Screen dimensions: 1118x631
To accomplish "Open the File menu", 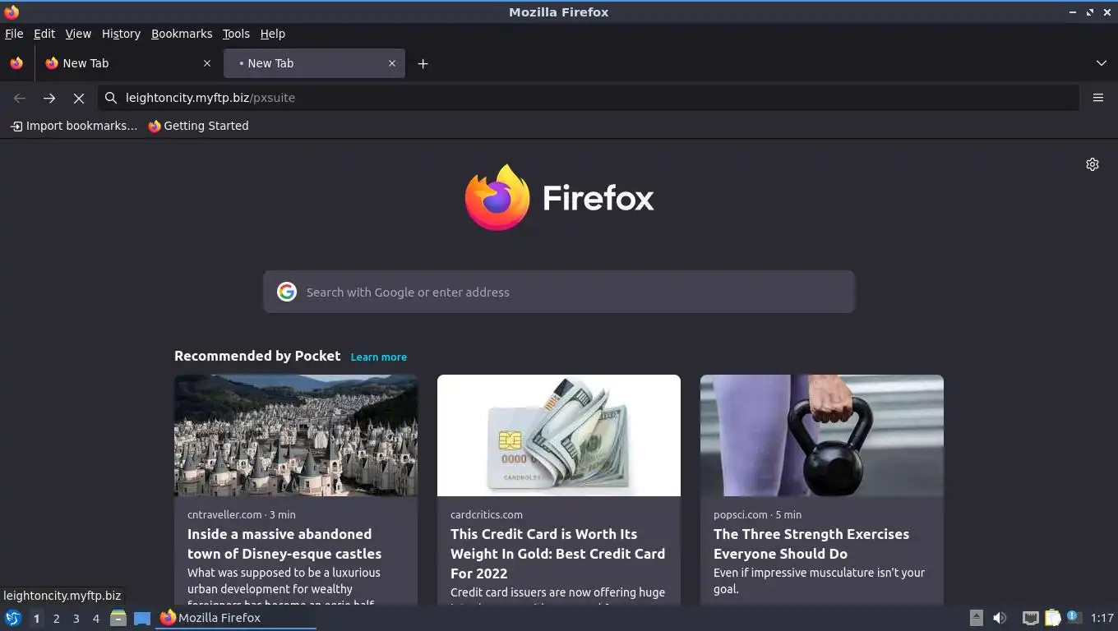I will tap(14, 34).
